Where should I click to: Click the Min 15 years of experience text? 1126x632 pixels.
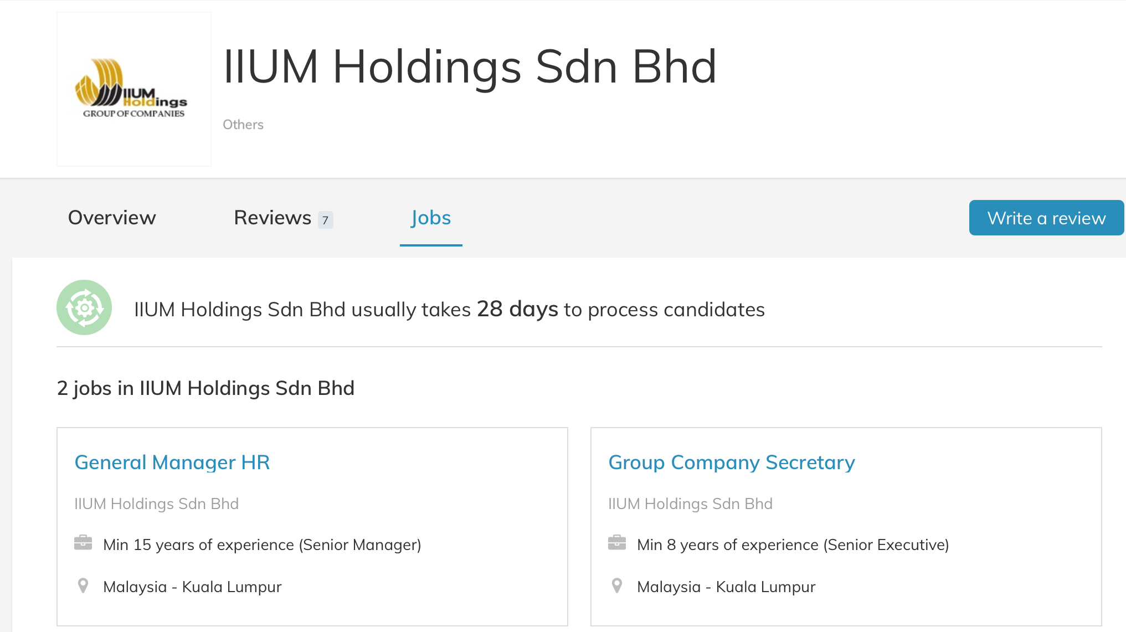(262, 544)
